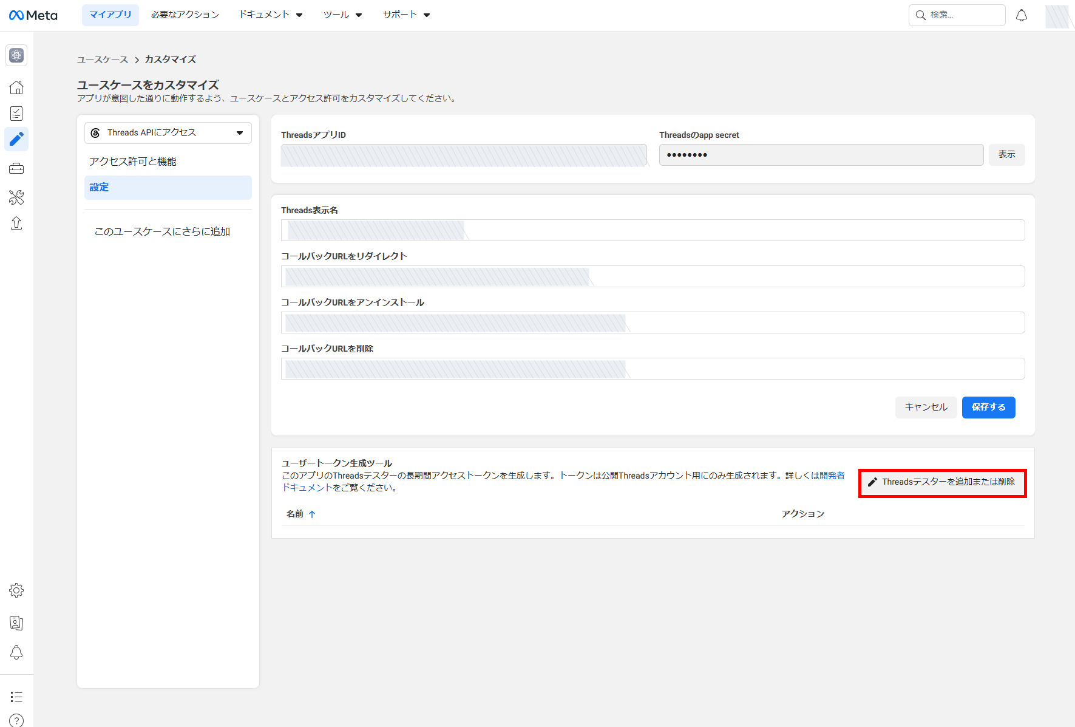Click the sort arrow next to 名前
This screenshot has width=1075, height=727.
coord(312,514)
